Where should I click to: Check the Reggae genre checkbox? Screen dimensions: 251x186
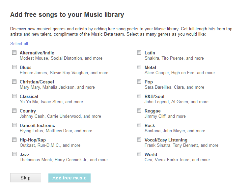[139, 111]
